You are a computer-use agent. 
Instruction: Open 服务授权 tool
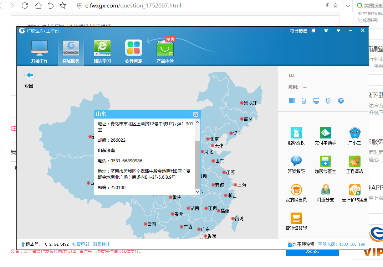[296, 136]
